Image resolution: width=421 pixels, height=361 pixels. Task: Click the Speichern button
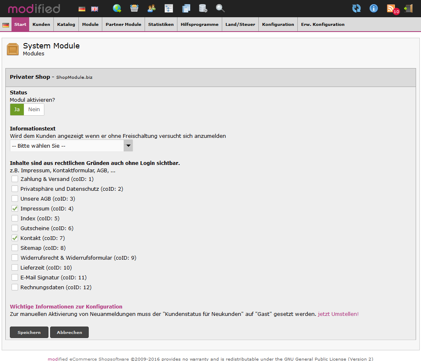click(29, 332)
